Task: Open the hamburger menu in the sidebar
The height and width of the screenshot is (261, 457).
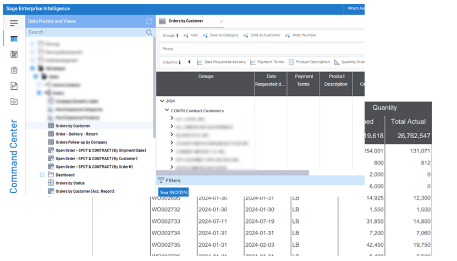Action: [x=14, y=23]
